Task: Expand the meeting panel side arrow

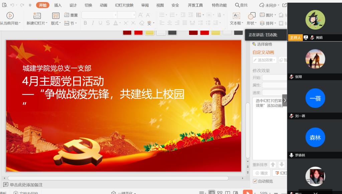Action: click(285, 100)
